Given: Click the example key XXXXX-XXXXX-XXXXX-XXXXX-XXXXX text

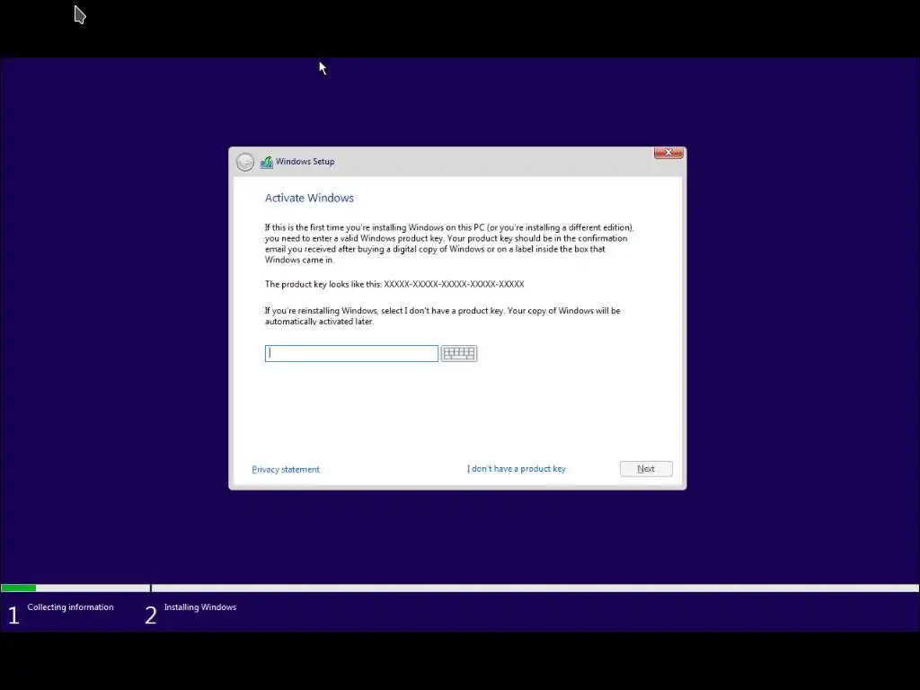Looking at the screenshot, I should coord(454,284).
